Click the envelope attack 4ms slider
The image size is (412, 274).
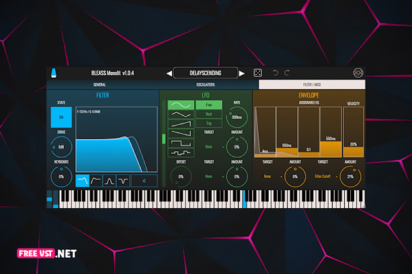point(265,132)
